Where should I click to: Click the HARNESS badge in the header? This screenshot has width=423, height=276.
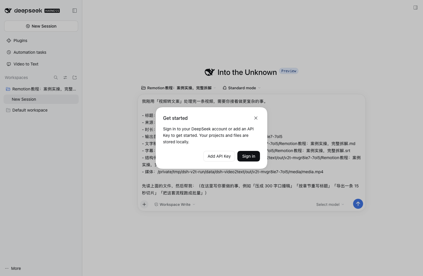52,11
